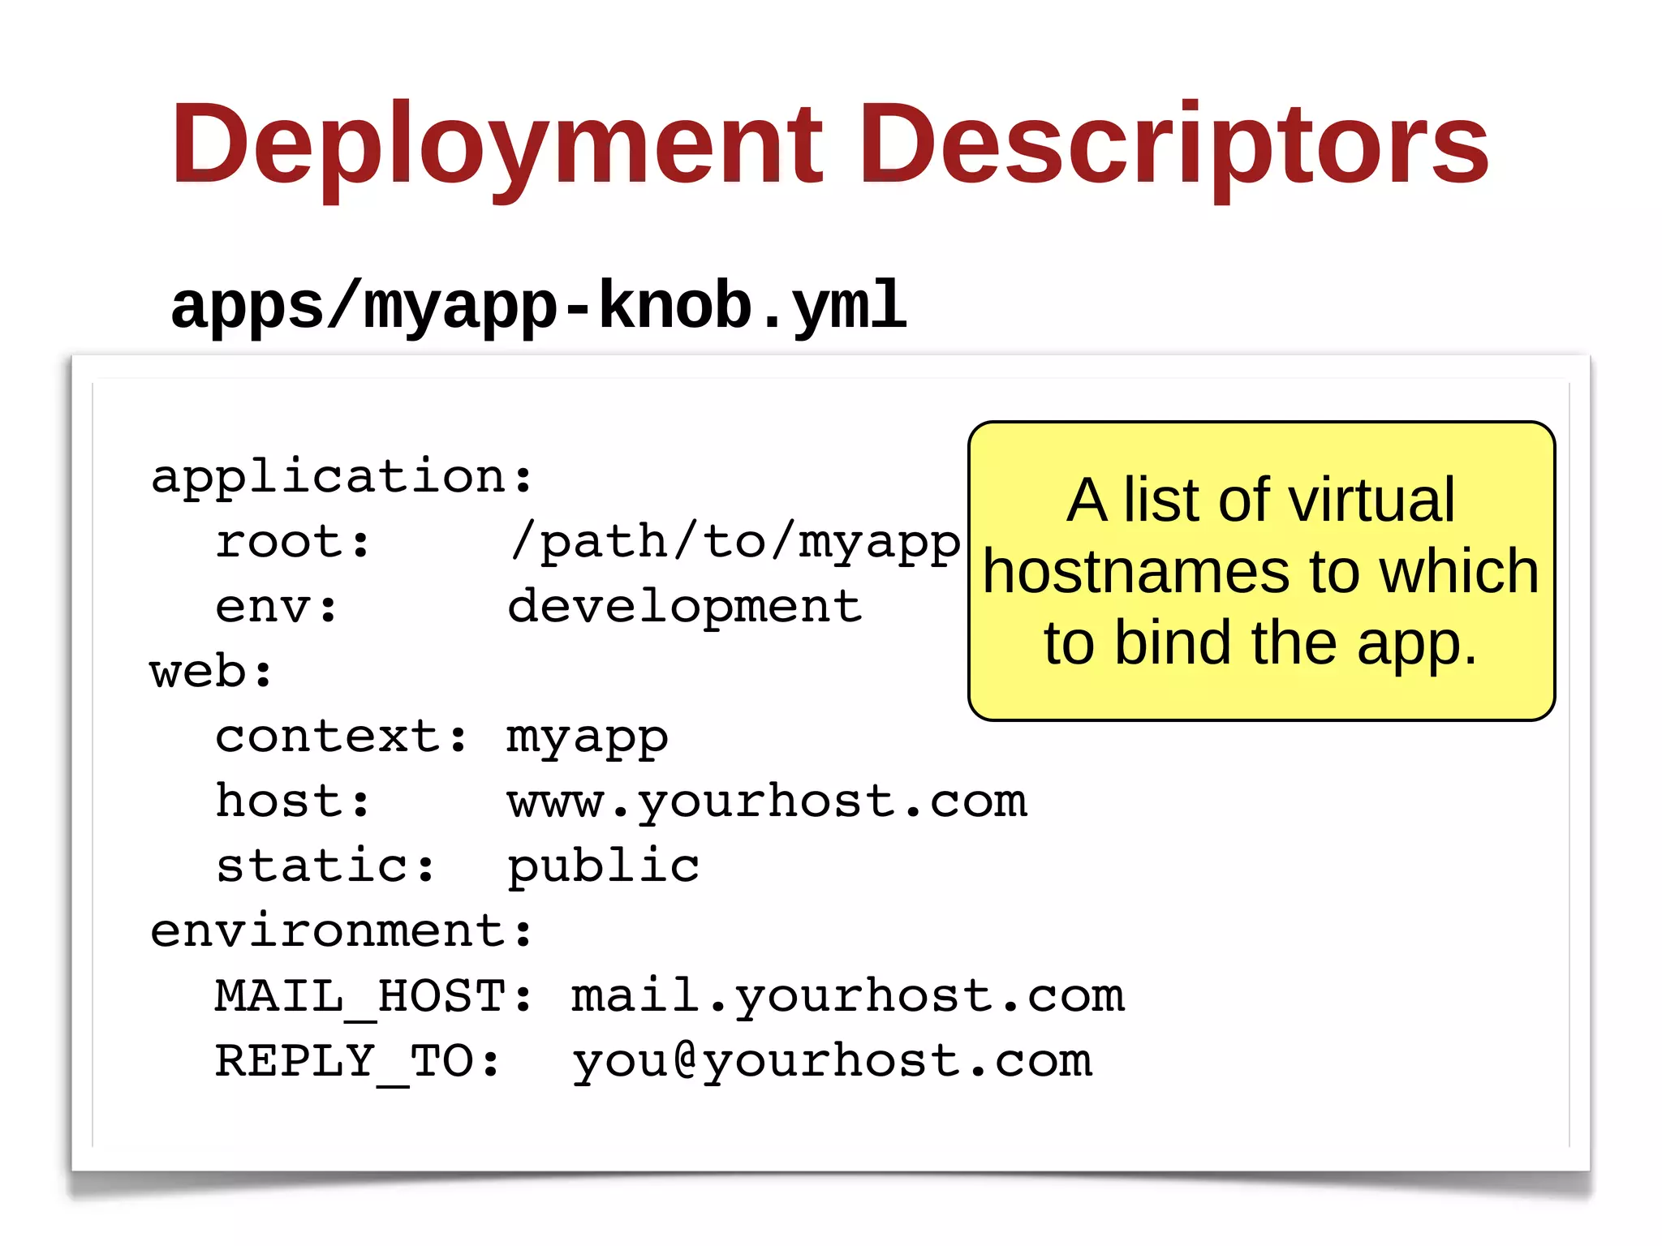Image resolution: width=1662 pixels, height=1246 pixels.
Task: Select the 'mail.yourhost.com' value
Action: 848,997
